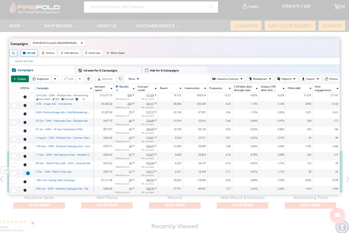The image size is (349, 233).
Task: Open Columns: Custom dropdown
Action: [x=227, y=79]
